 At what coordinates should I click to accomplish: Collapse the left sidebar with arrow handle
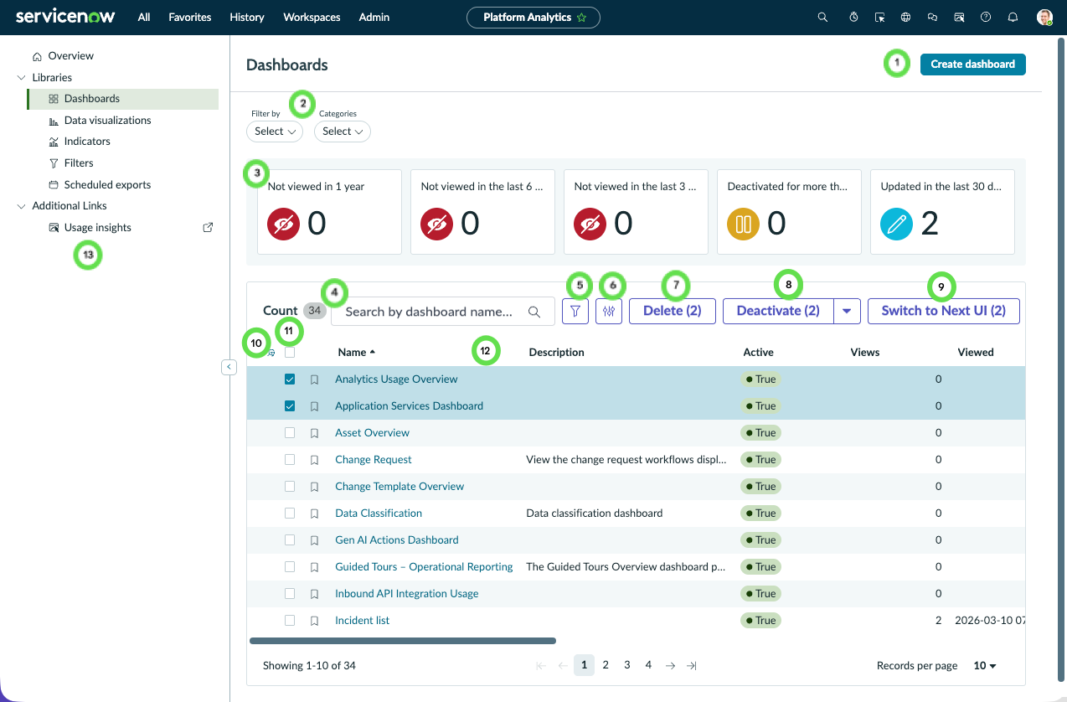pyautogui.click(x=229, y=367)
